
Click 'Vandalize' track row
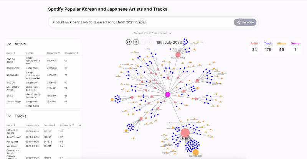pyautogui.click(x=43, y=146)
